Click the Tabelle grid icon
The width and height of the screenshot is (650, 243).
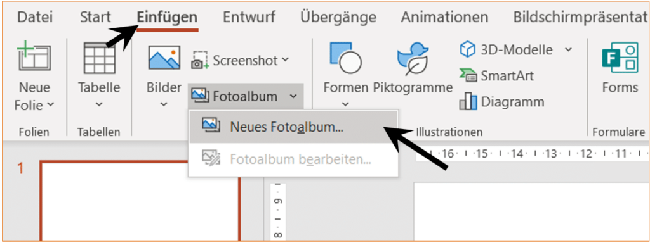pyautogui.click(x=99, y=58)
